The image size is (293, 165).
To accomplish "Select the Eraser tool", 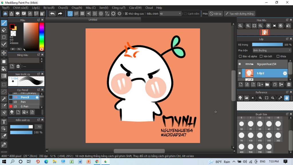I will click(4, 30).
